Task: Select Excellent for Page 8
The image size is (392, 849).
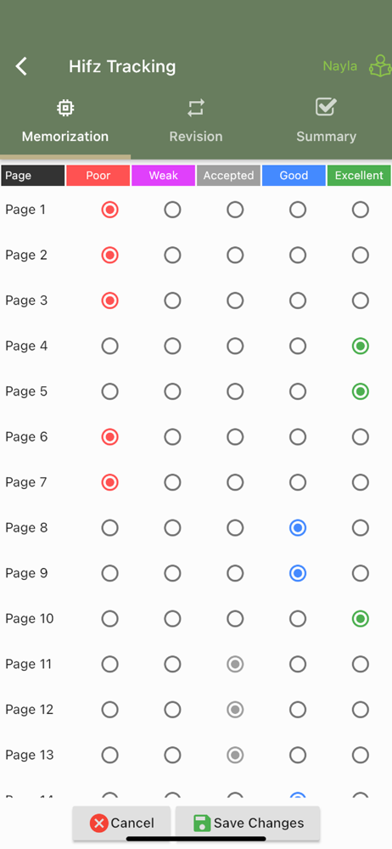Action: pos(361,528)
